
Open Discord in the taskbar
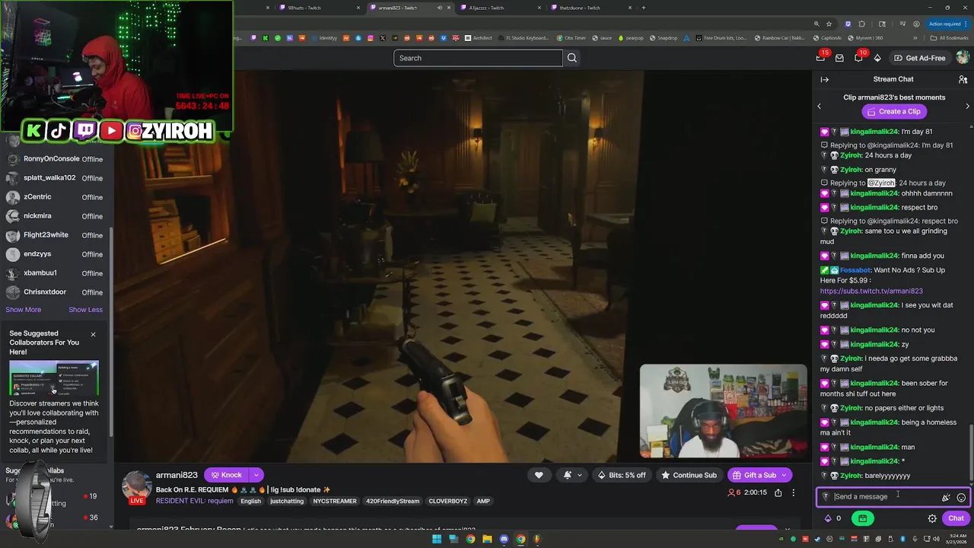pos(504,539)
